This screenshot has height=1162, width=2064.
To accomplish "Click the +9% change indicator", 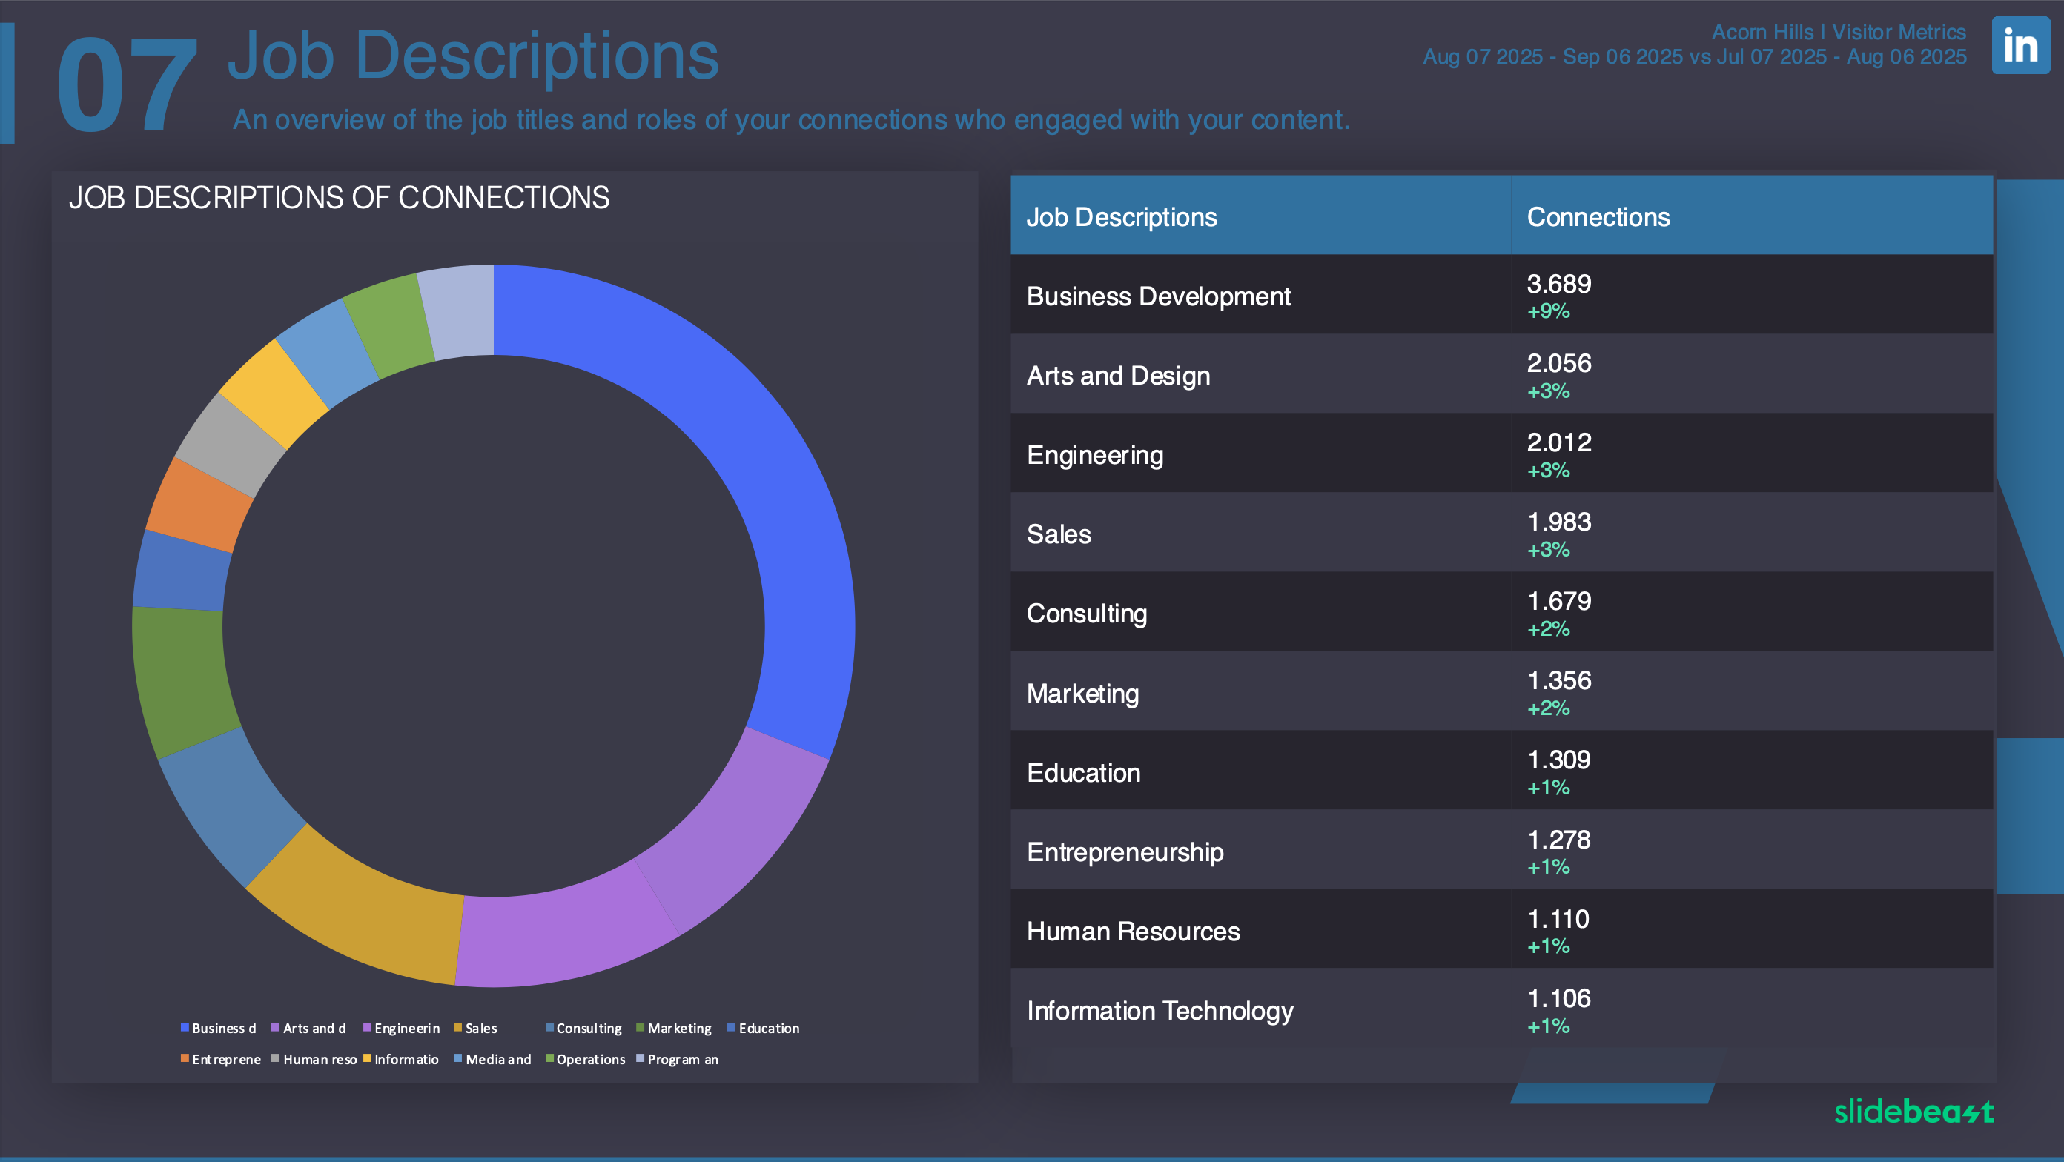I will click(1548, 311).
